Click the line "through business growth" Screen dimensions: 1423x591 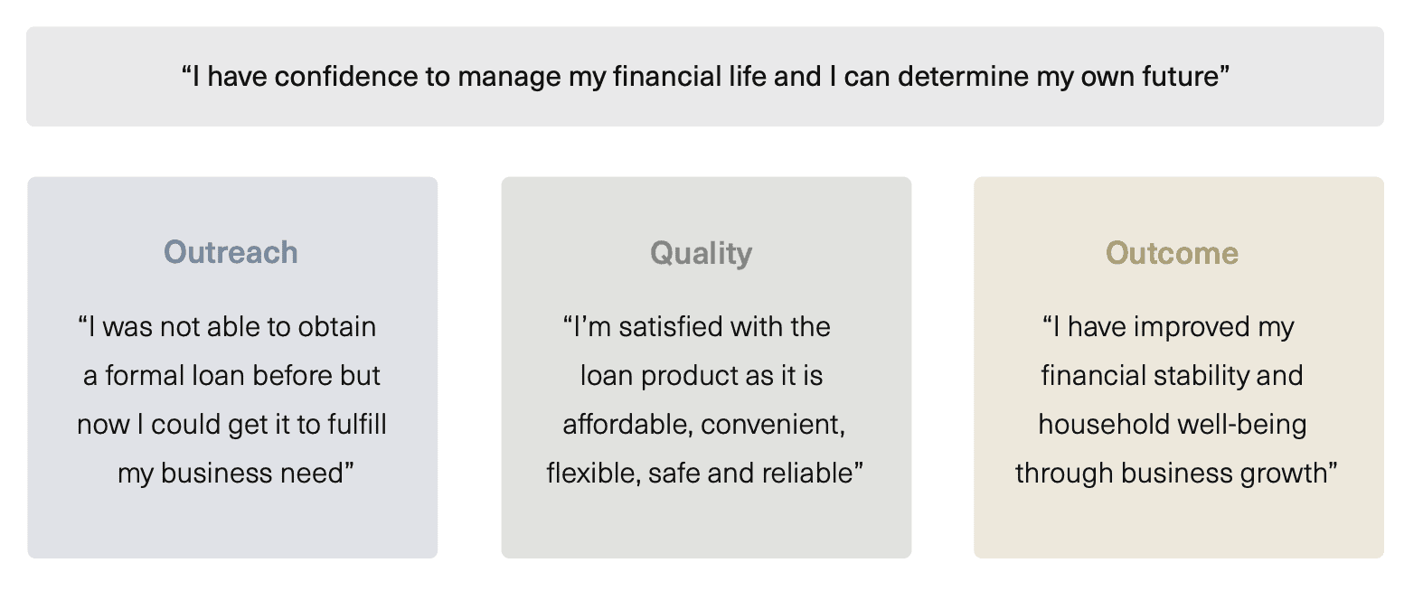click(x=1174, y=473)
